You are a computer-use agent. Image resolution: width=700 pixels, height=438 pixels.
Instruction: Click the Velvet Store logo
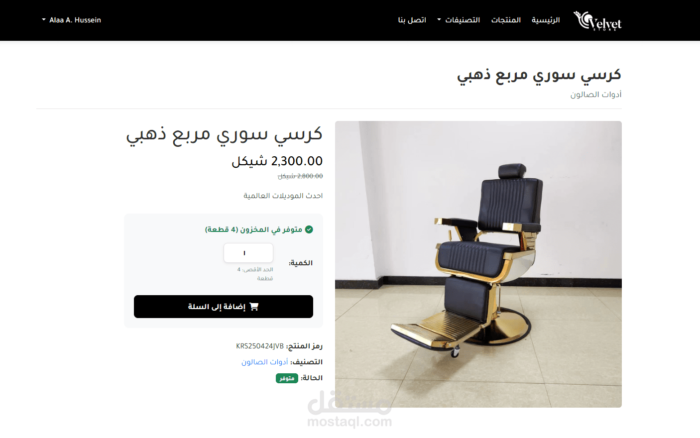click(597, 20)
